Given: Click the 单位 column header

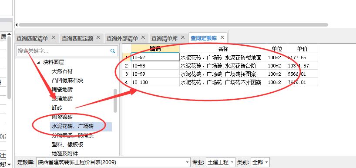Looking at the screenshot, I should [277, 49].
